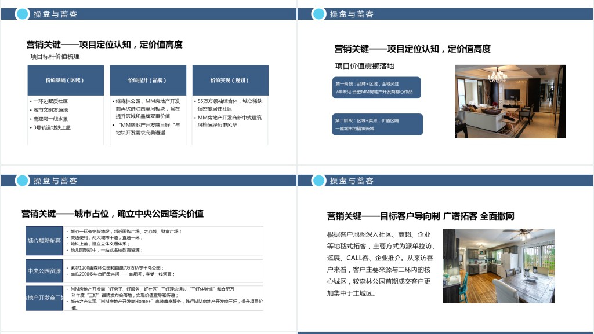Click the subtitle 项目价值震撼落地
The width and height of the screenshot is (594, 334).
click(364, 66)
